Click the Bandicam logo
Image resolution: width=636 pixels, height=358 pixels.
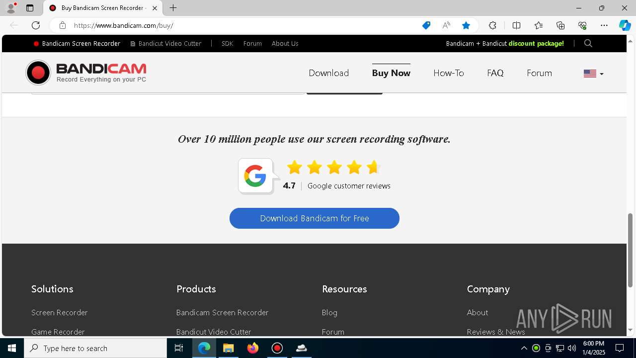coord(86,73)
